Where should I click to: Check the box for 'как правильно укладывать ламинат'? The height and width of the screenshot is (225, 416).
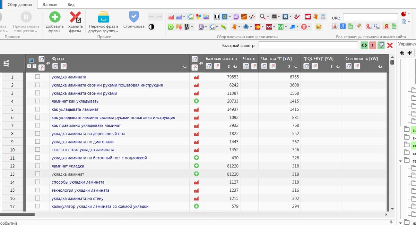[x=37, y=125]
